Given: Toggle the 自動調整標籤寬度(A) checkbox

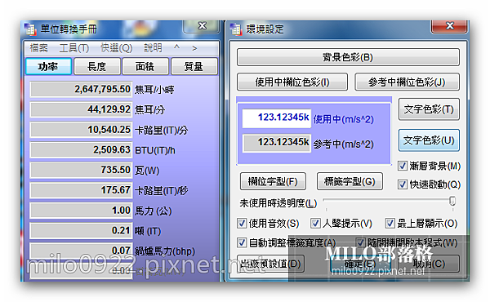Looking at the screenshot, I should [x=242, y=242].
